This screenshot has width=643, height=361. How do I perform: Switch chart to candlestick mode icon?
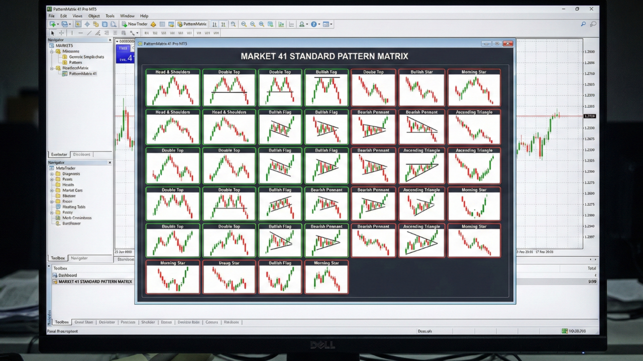click(x=223, y=24)
